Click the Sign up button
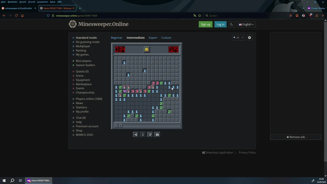This screenshot has width=327, height=184. click(206, 24)
